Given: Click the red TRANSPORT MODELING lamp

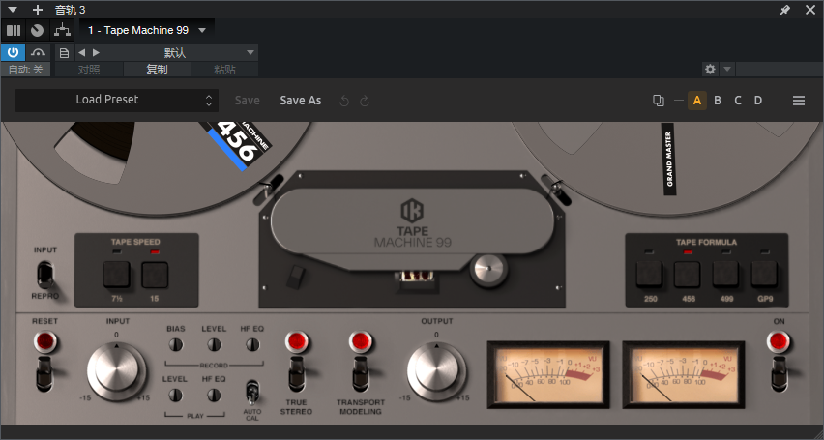Looking at the screenshot, I should (x=361, y=341).
